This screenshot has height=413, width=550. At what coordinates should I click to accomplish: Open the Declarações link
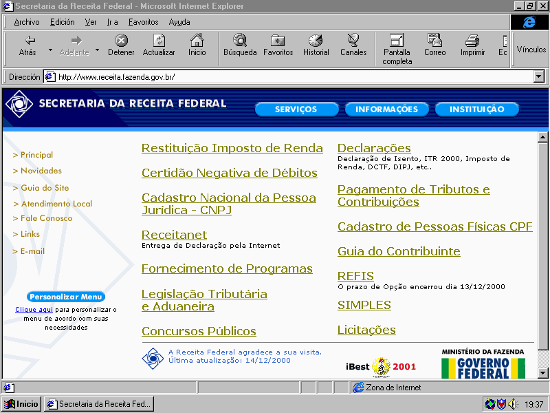point(374,148)
